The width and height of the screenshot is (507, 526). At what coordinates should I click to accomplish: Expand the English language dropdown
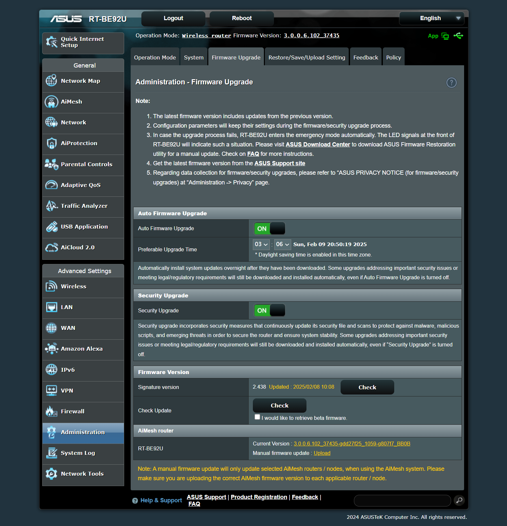[x=432, y=18]
